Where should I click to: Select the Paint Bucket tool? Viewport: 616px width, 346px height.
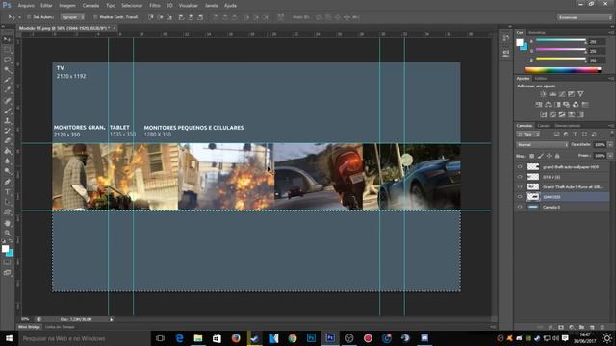click(x=7, y=151)
